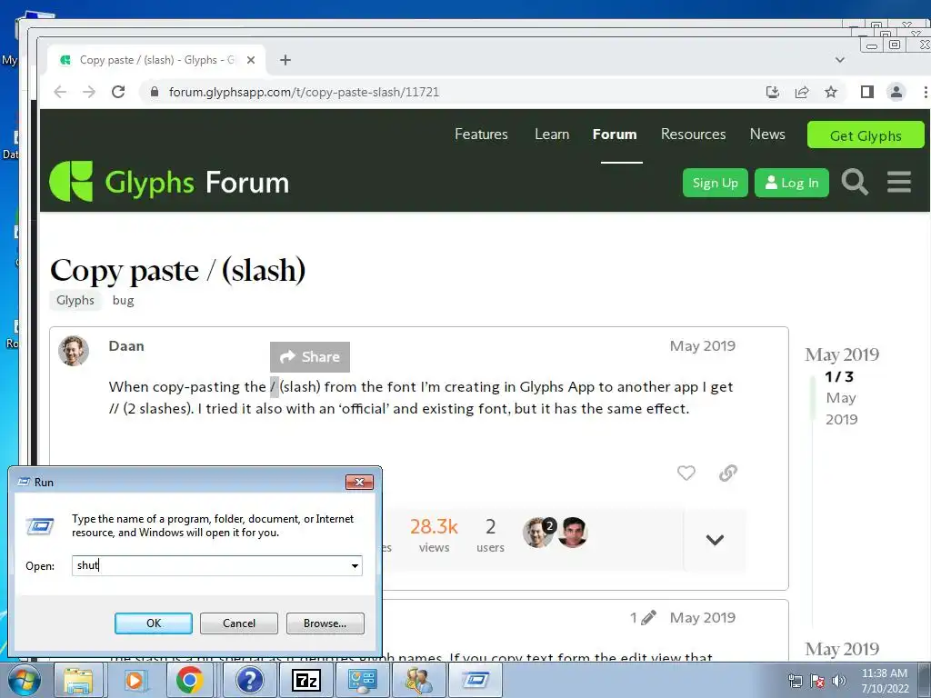931x698 pixels.
Task: Jump to bottom May 2019 in timeline
Action: (841, 649)
